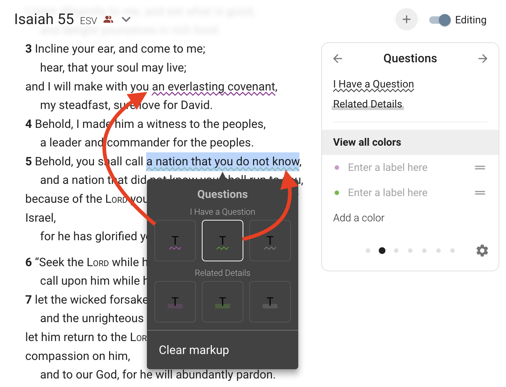This screenshot has height=387, width=506.
Task: Select the active second pagination dot
Action: pos(382,251)
